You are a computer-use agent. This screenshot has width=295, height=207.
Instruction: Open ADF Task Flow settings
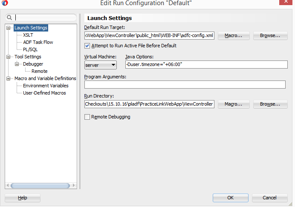[x=38, y=42]
